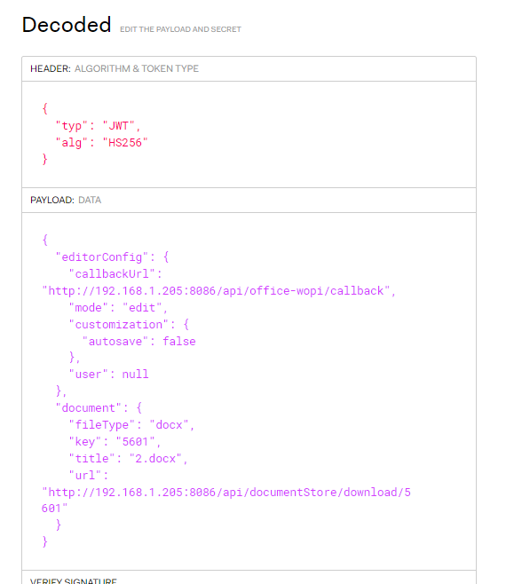The height and width of the screenshot is (584, 506).
Task: Click the ALGORITHM & TOKEN TYPE text
Action: pos(137,68)
